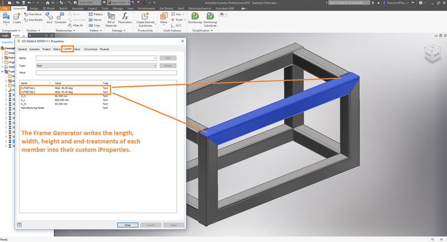Open the Occurrence tab in iProperties
Viewport: 447px width, 242px height.
91,49
